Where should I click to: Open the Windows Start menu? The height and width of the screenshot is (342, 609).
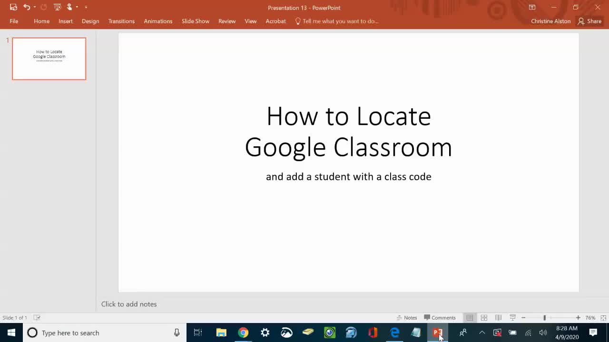click(x=11, y=332)
